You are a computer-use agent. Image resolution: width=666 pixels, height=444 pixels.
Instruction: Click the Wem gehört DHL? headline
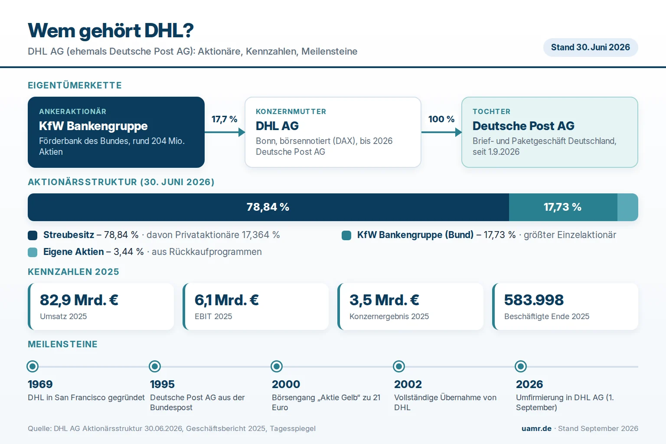pos(111,31)
